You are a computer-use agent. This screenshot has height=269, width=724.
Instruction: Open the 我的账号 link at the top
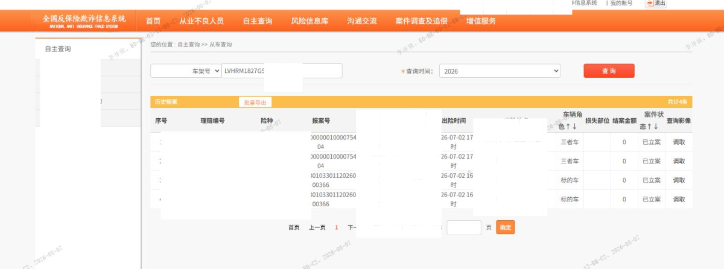621,3
